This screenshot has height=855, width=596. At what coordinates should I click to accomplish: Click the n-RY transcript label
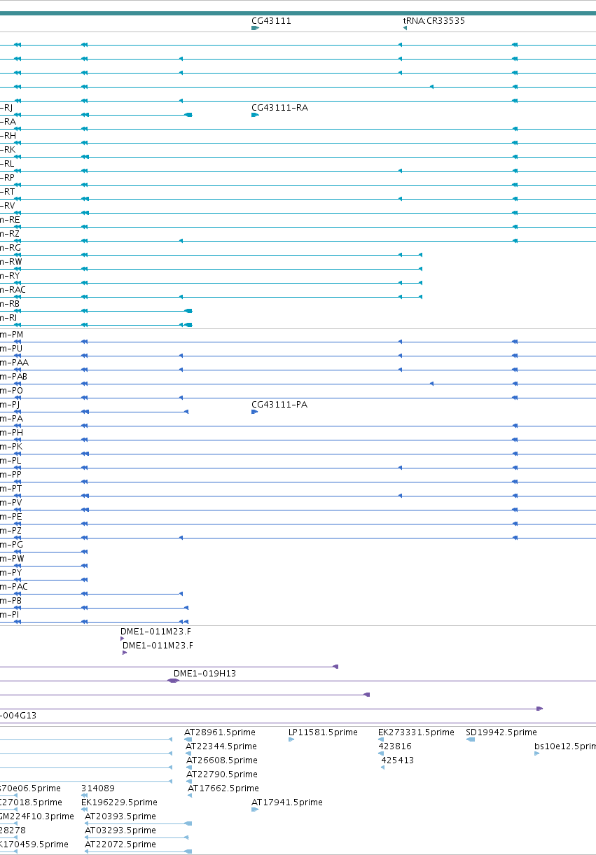click(x=11, y=276)
